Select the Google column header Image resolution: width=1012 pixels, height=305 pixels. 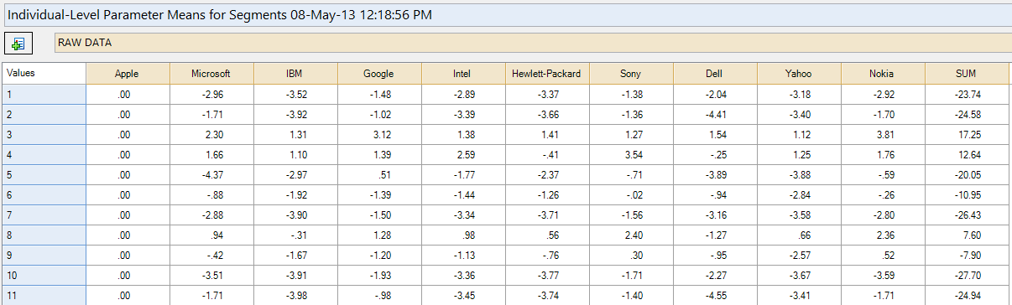(x=378, y=74)
